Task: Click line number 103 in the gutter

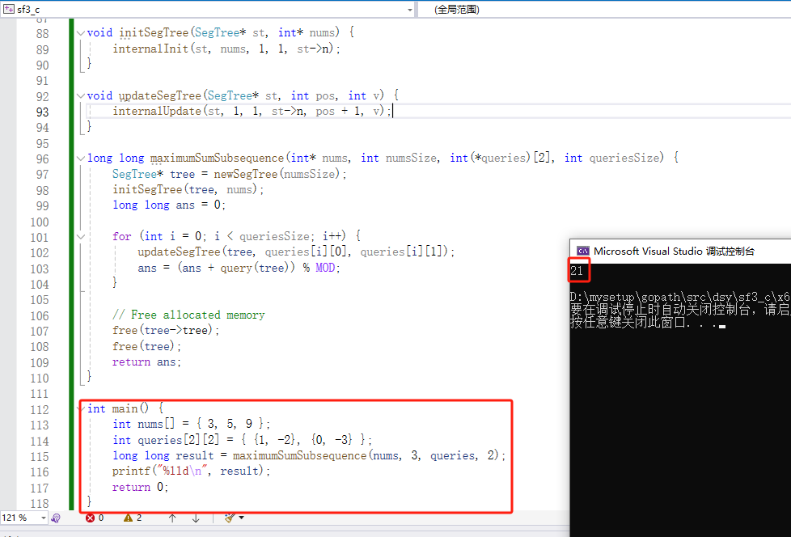Action: click(x=40, y=268)
